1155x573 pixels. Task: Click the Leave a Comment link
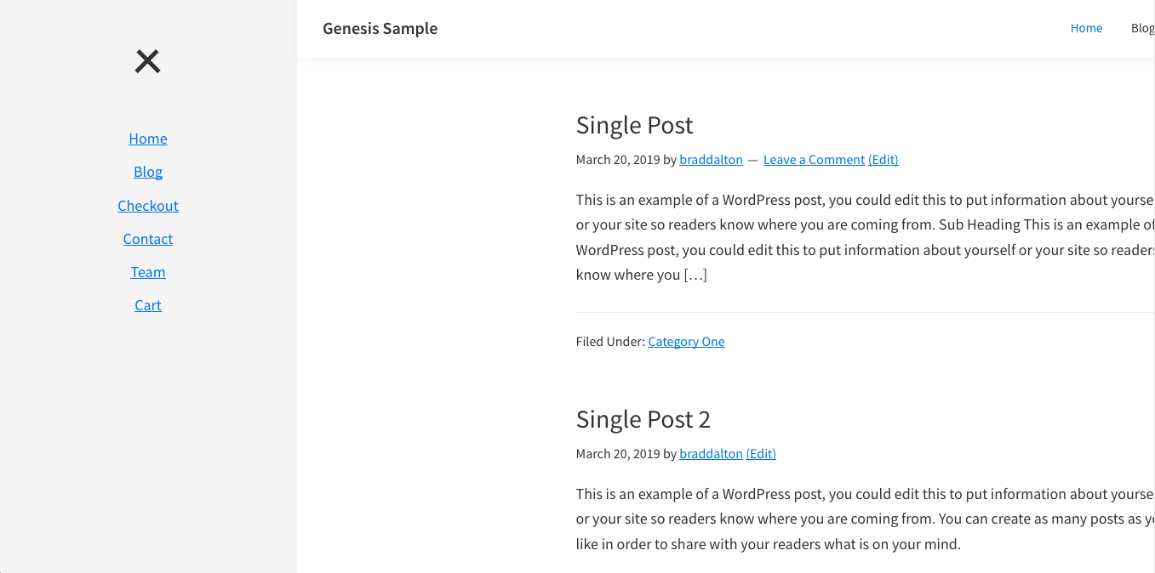(814, 160)
